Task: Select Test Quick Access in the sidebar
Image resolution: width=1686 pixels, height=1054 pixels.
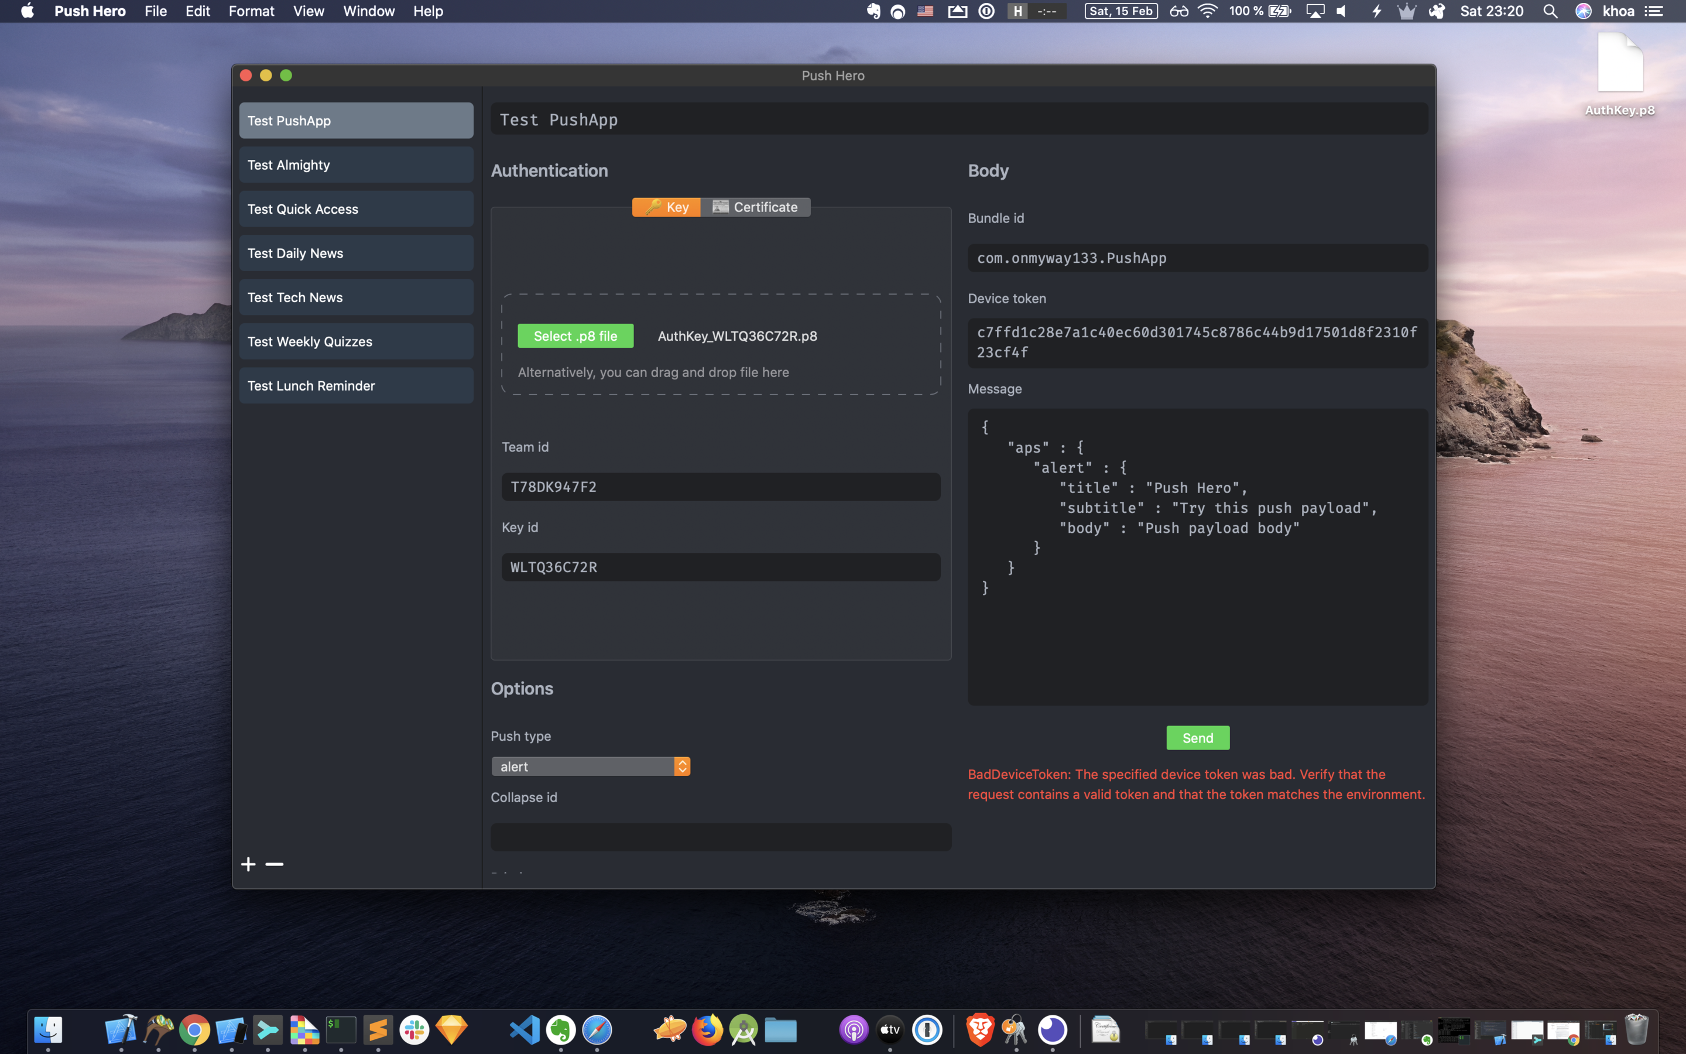Action: tap(356, 209)
